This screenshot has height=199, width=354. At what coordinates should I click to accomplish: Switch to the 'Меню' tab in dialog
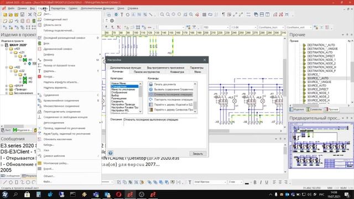pos(197,72)
